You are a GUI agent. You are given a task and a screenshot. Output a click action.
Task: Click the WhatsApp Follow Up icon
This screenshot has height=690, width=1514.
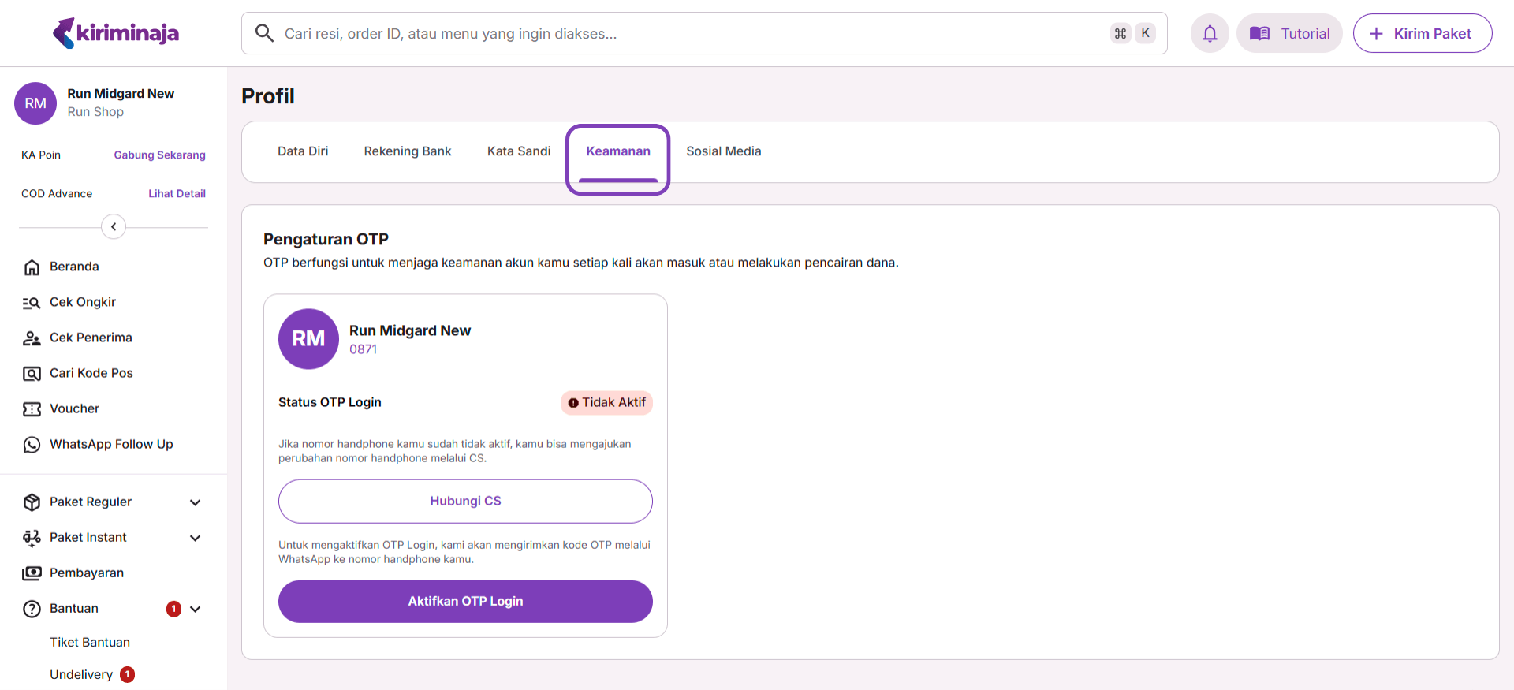32,445
